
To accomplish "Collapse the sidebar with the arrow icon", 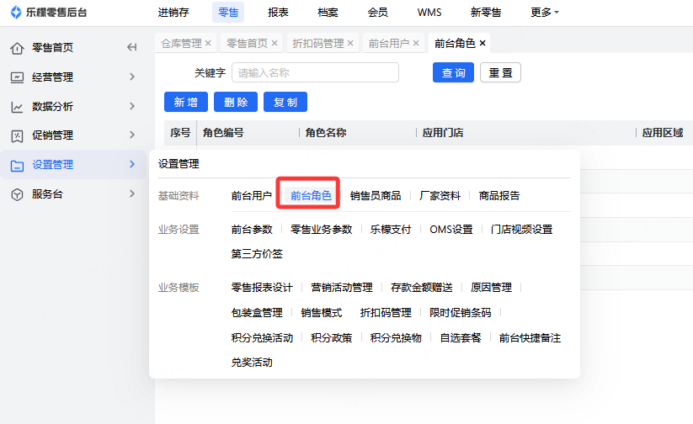I will tap(131, 47).
